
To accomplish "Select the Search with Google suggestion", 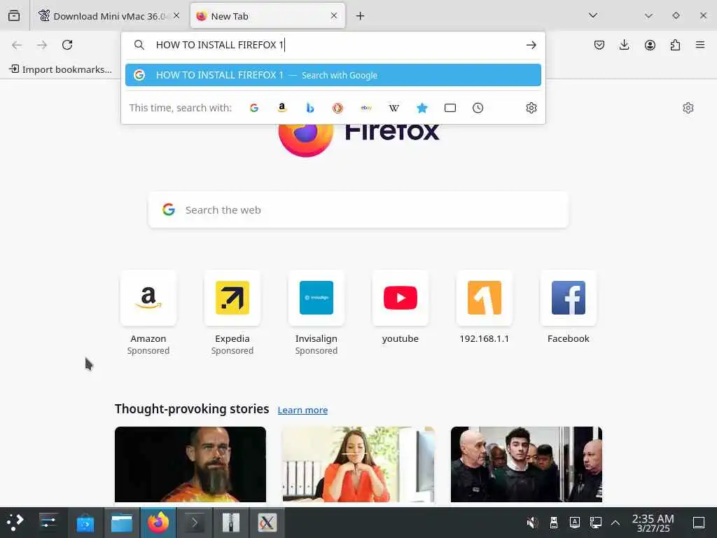I will (333, 75).
